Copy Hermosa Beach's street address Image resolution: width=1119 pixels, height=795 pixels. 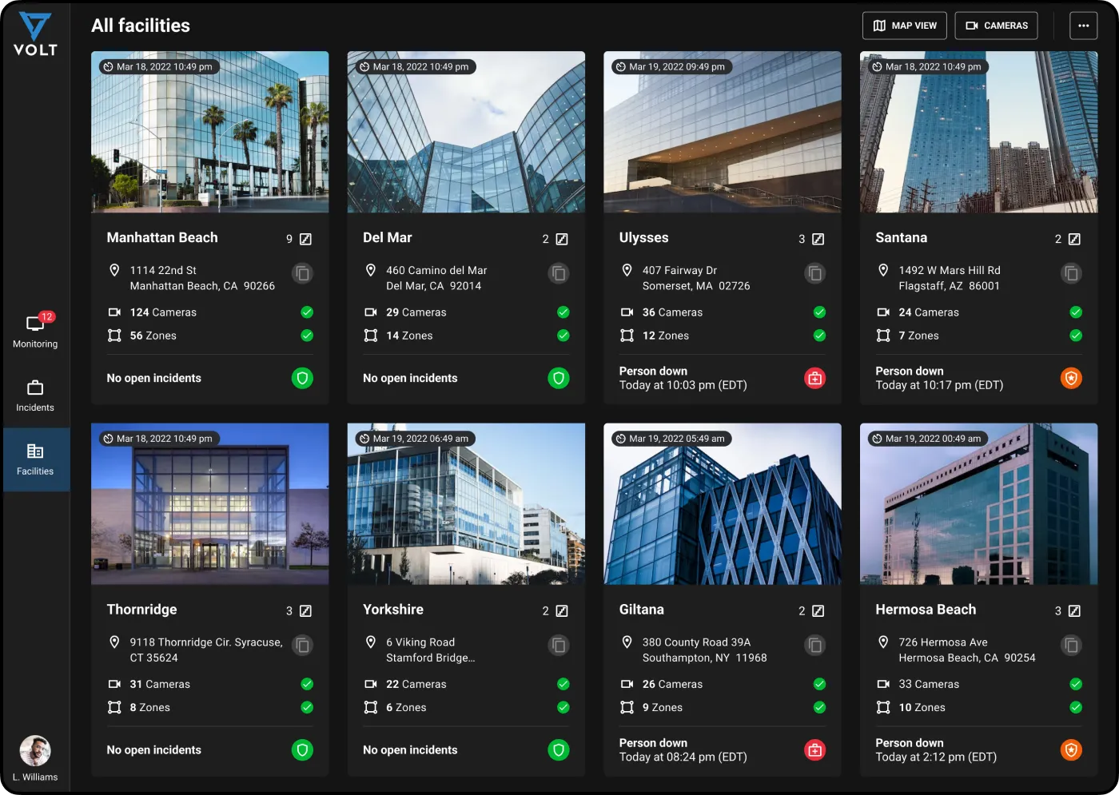click(1071, 645)
